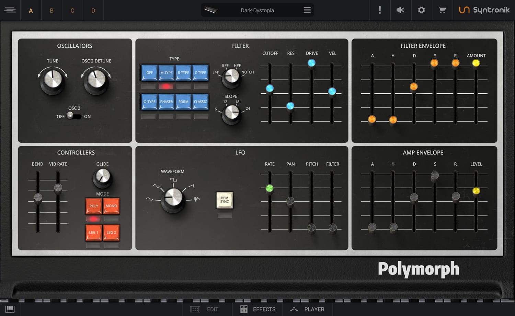The width and height of the screenshot is (515, 316).
Task: Open the preset list menu beside Dark Dystopia
Action: click(307, 10)
